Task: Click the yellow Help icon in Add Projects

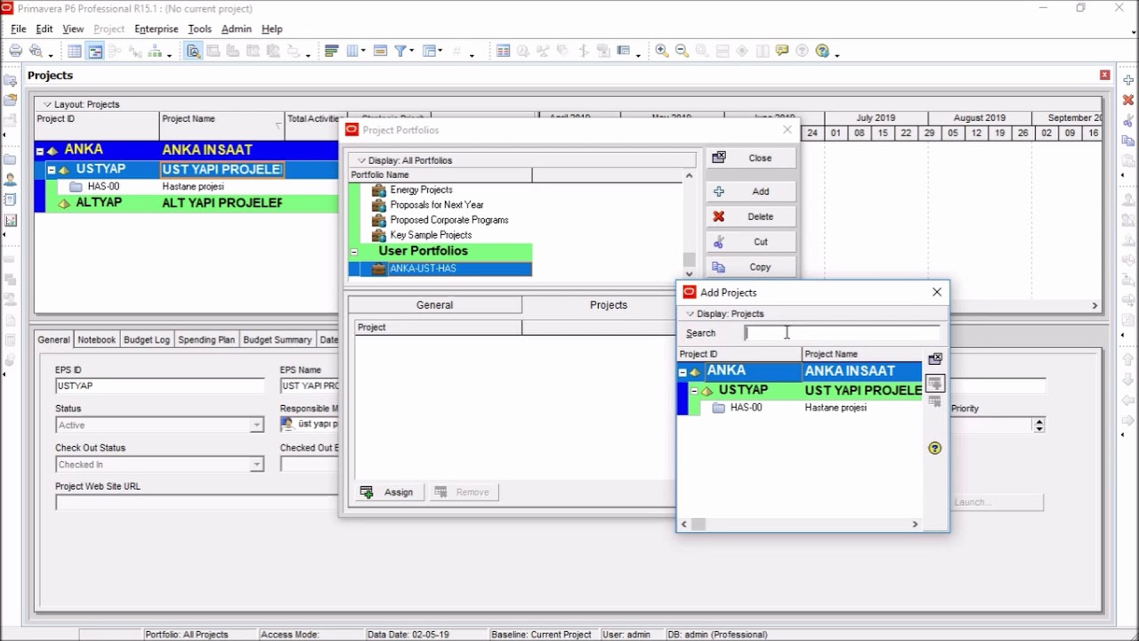Action: 934,448
